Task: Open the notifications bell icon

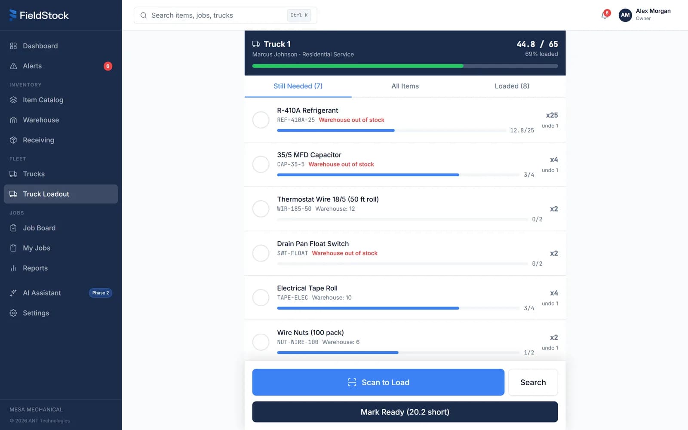Action: click(605, 15)
